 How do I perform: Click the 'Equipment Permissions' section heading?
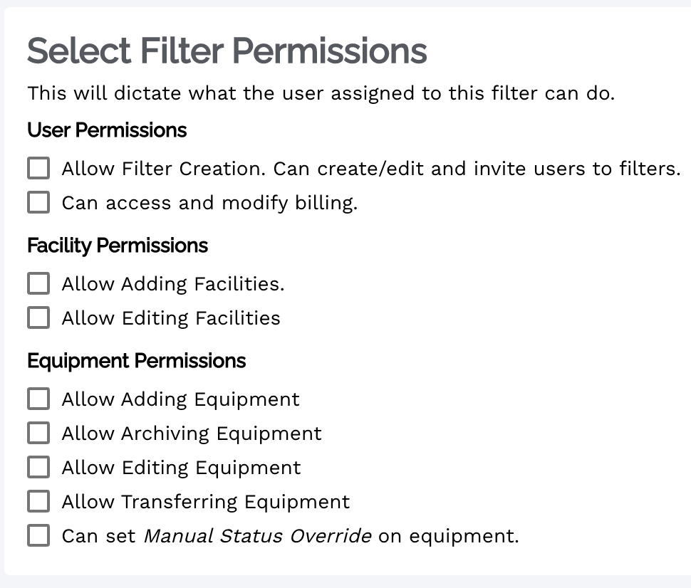[137, 361]
